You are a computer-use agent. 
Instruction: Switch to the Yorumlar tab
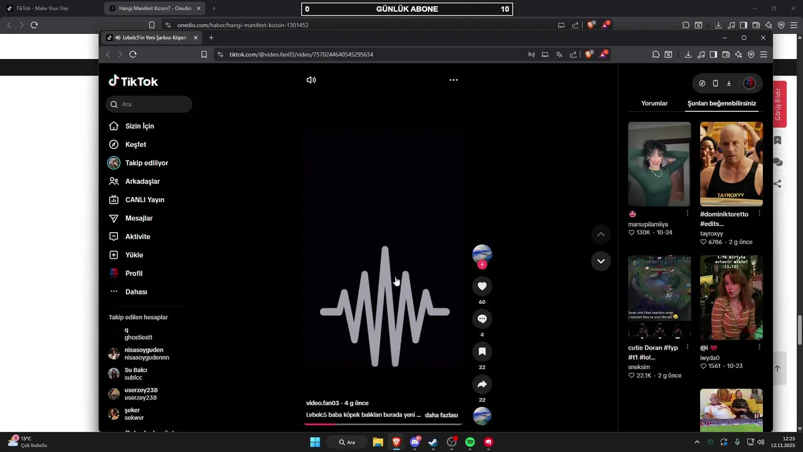click(x=654, y=103)
